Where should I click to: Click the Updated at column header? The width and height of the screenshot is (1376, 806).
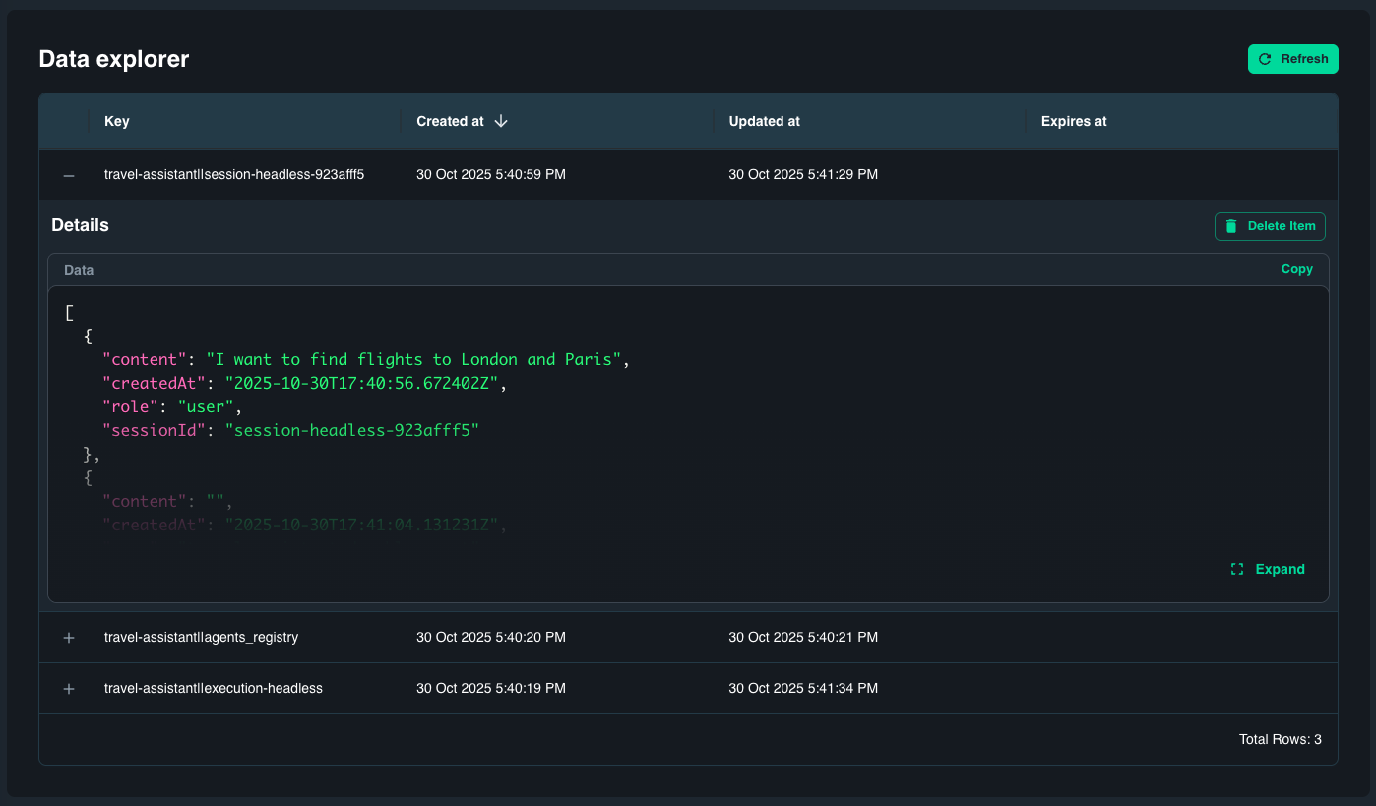click(x=764, y=121)
